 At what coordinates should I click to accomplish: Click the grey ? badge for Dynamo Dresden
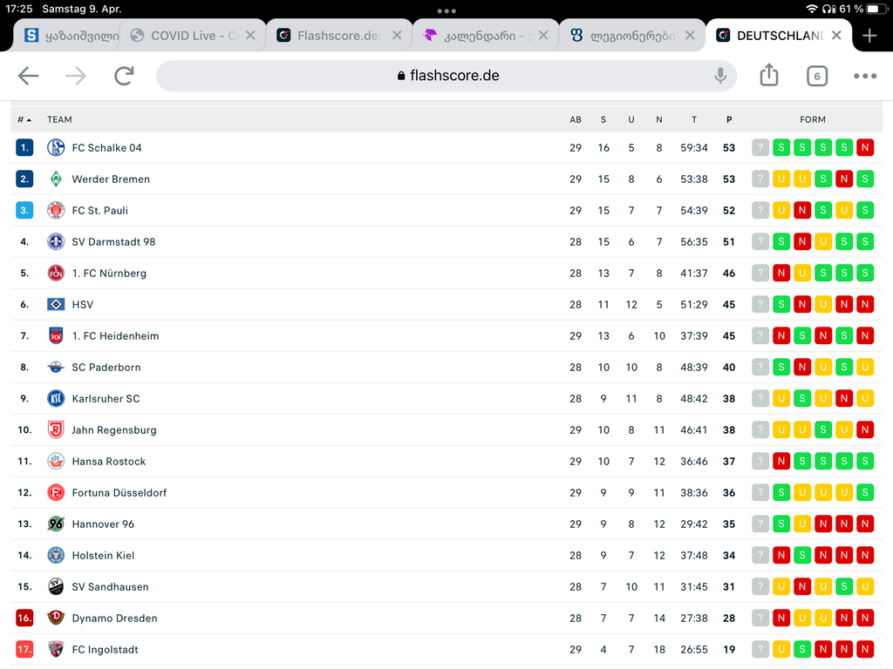(760, 618)
